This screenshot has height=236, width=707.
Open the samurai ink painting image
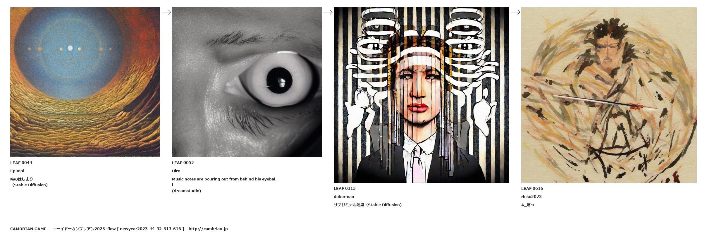click(609, 95)
